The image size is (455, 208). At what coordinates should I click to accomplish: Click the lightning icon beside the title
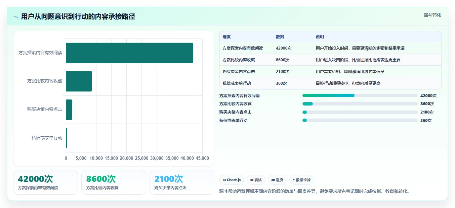[16, 17]
